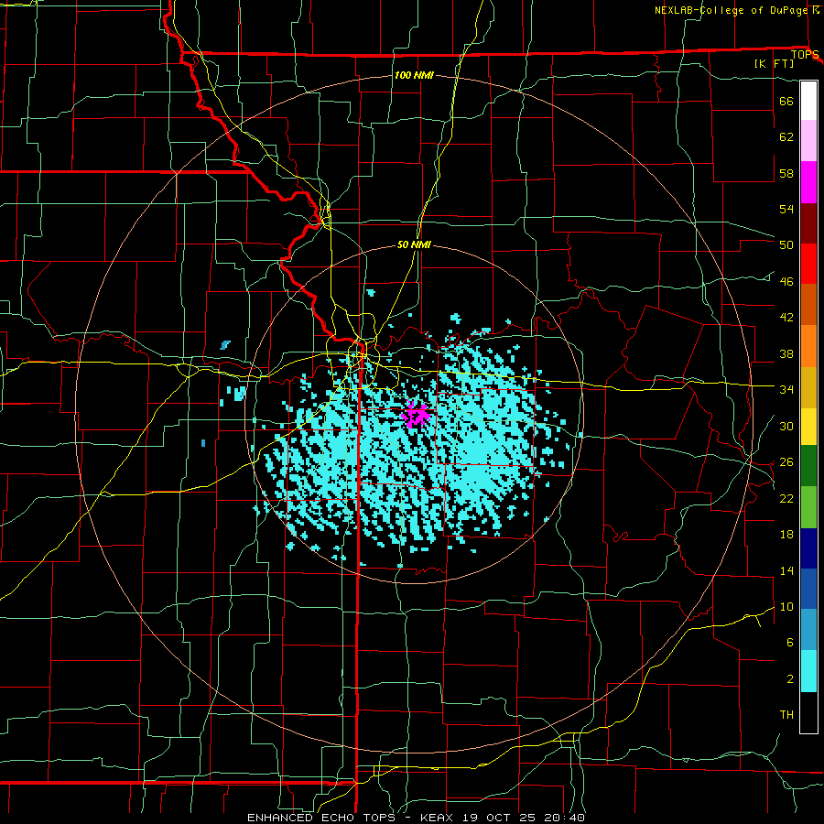This screenshot has height=824, width=824.
Task: Click the "50" legend value
Action: click(786, 245)
